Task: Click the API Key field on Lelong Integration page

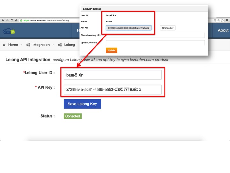Action: tap(112, 89)
